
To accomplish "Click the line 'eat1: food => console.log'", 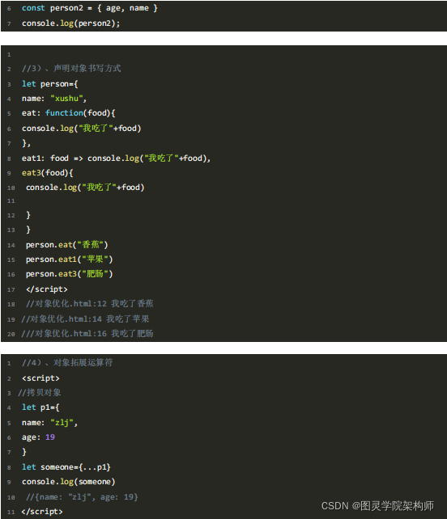I will (116, 158).
